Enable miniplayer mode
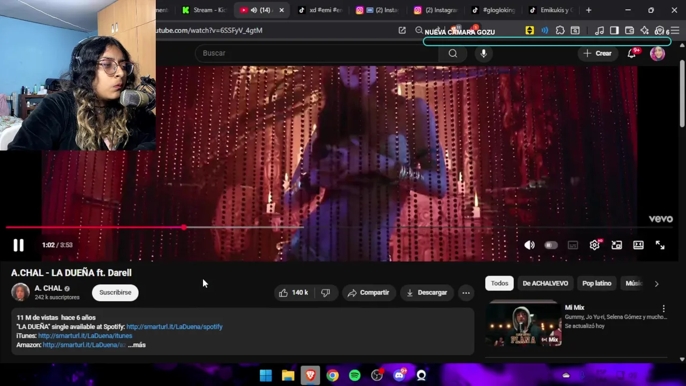 tap(617, 245)
